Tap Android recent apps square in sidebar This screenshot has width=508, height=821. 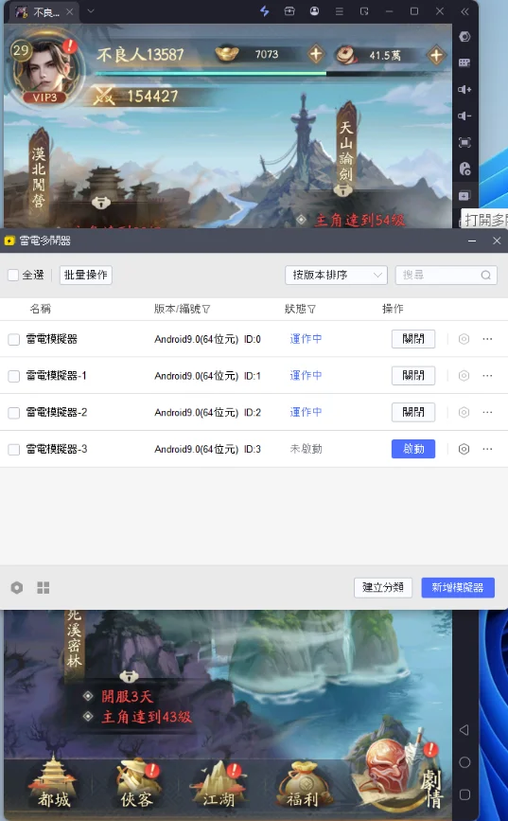click(464, 794)
